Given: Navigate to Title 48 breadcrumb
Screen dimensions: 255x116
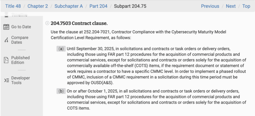Looking at the screenshot, I should tap(13, 6).
